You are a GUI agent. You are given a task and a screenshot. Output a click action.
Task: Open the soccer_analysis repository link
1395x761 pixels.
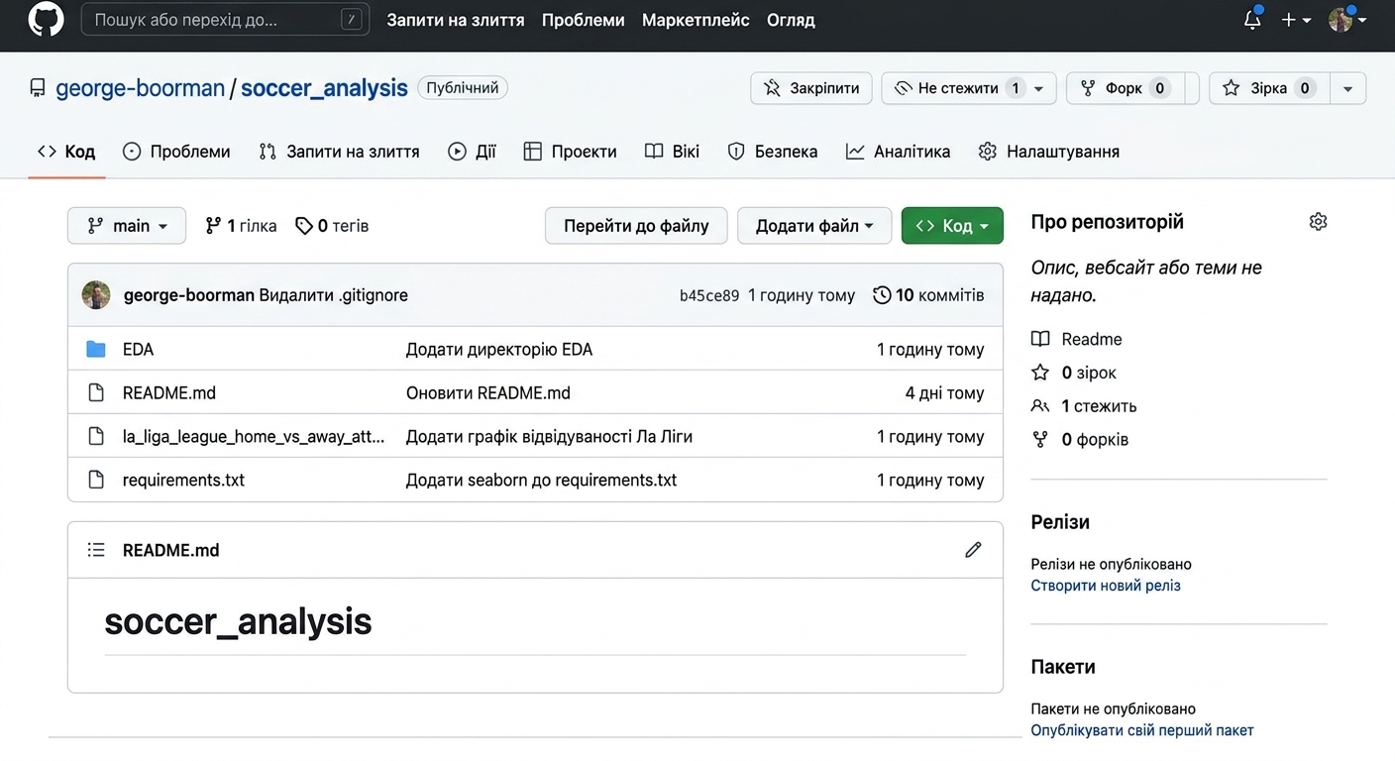click(324, 88)
